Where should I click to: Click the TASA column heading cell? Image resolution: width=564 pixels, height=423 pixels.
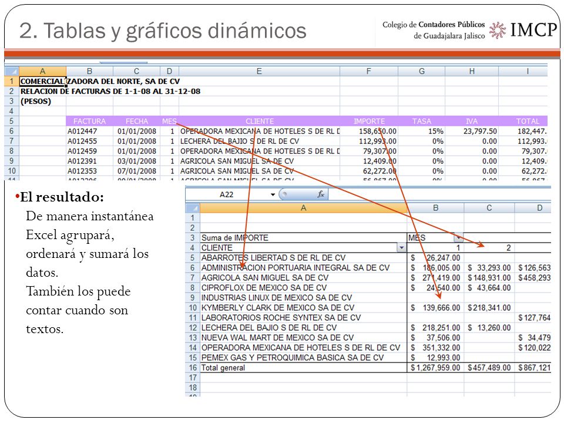(x=422, y=121)
